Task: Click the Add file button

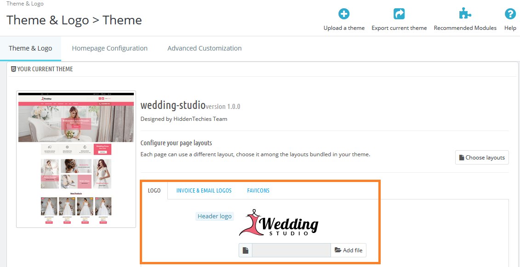Action: [x=349, y=250]
